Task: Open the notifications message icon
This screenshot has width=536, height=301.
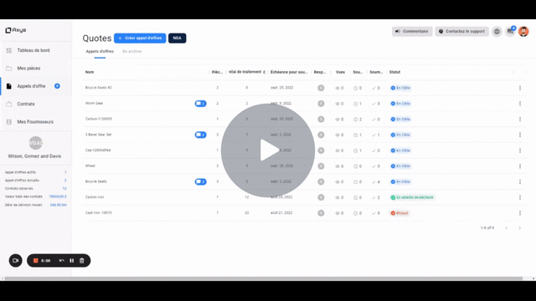Action: 510,32
